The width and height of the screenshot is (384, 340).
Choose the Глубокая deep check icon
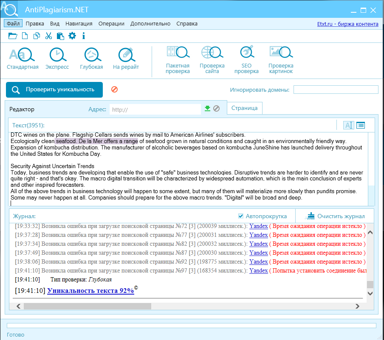(x=91, y=59)
